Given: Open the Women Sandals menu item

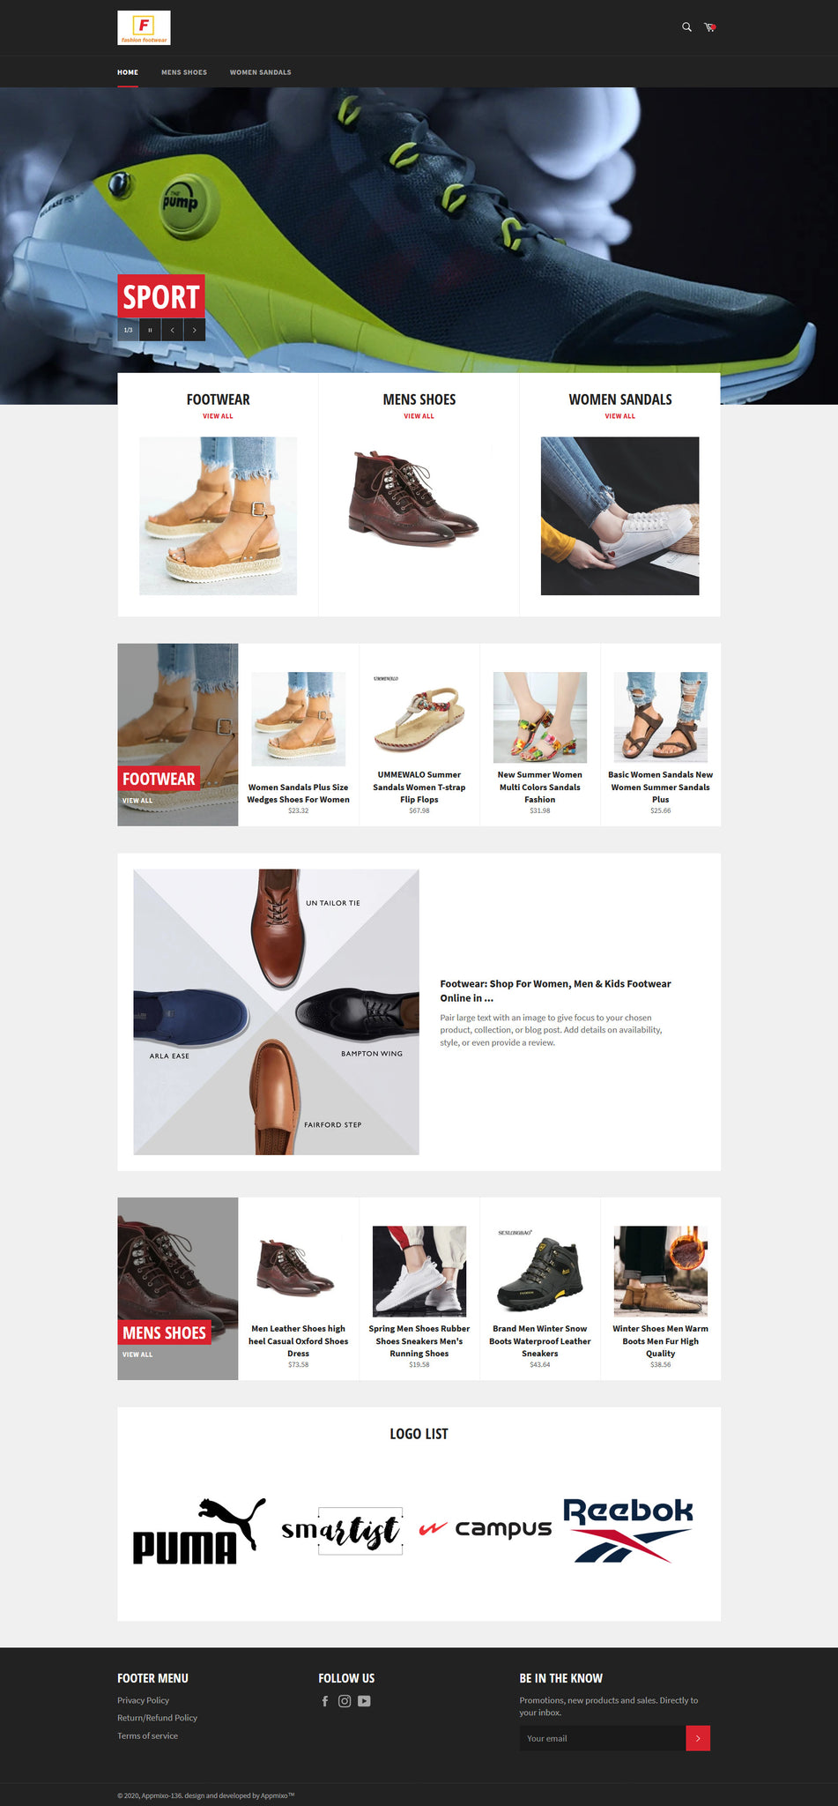Looking at the screenshot, I should (261, 72).
